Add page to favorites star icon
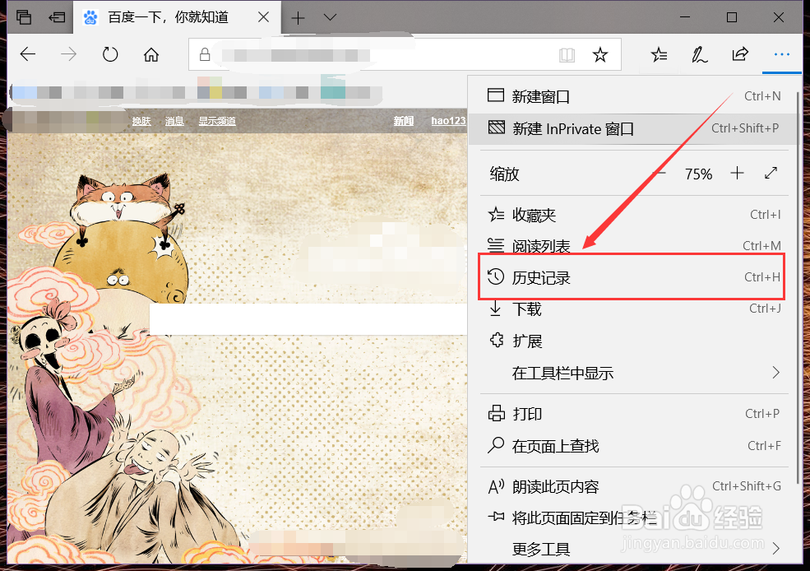 [599, 54]
